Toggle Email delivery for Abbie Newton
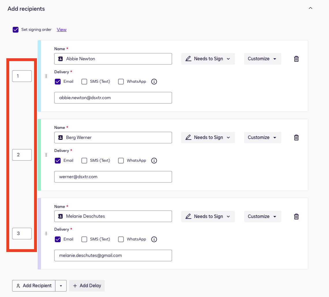The height and width of the screenshot is (297, 329). point(58,82)
